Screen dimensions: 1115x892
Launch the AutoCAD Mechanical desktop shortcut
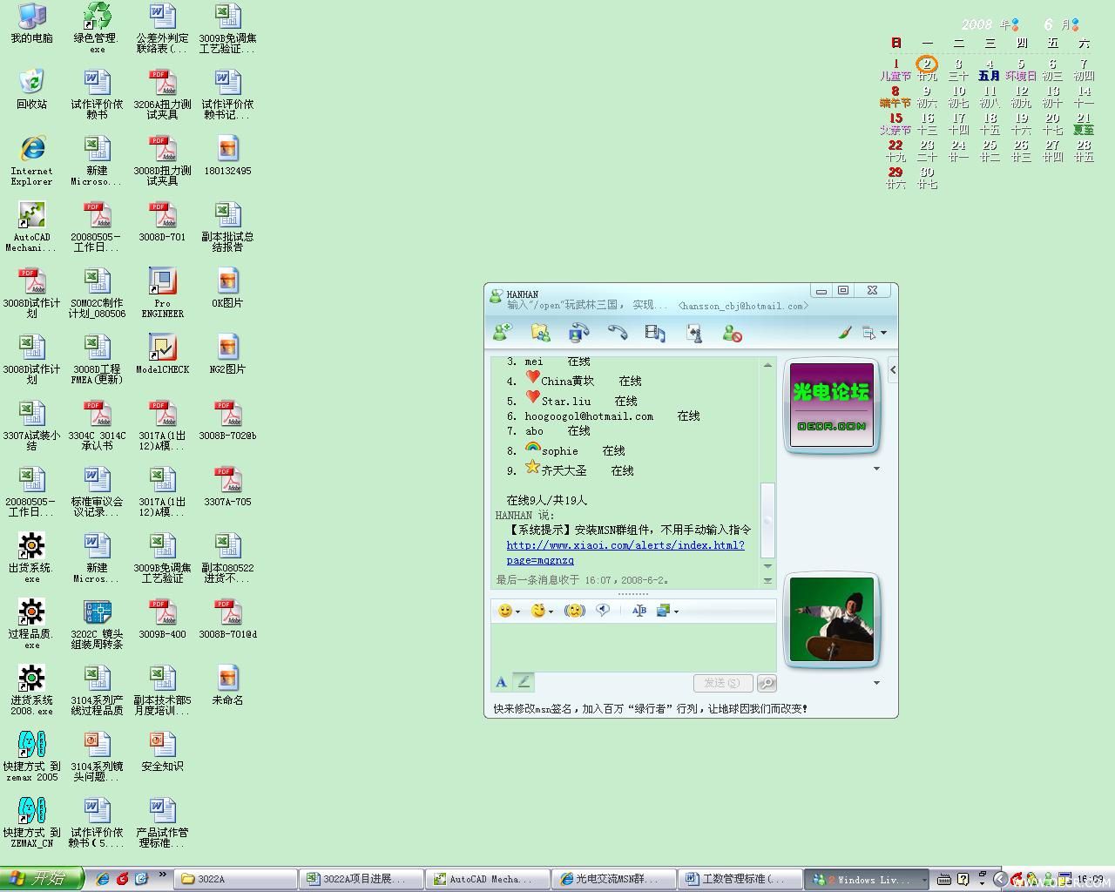(32, 226)
